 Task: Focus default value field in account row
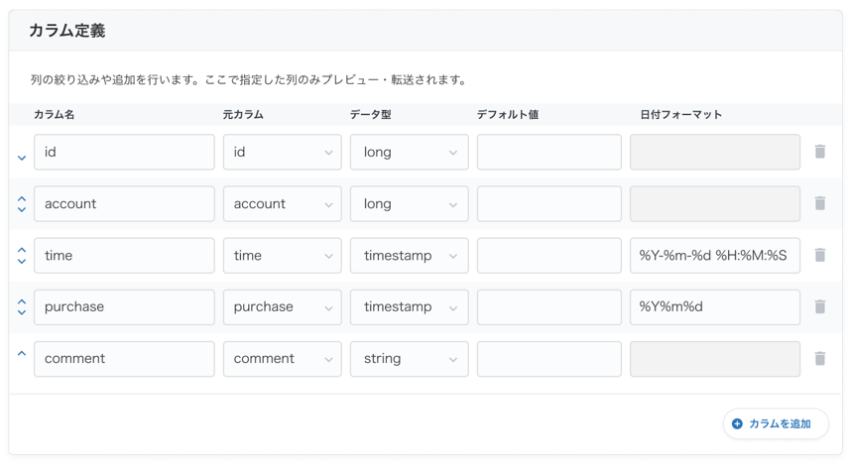(549, 204)
